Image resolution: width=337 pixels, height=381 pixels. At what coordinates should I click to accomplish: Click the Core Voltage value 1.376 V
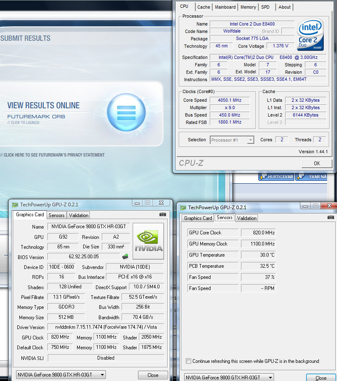click(x=281, y=46)
